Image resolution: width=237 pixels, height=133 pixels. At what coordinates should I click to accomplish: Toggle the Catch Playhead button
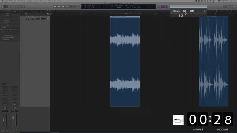click(54, 11)
